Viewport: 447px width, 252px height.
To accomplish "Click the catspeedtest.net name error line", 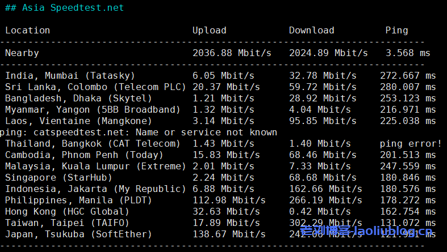I will [x=139, y=133].
